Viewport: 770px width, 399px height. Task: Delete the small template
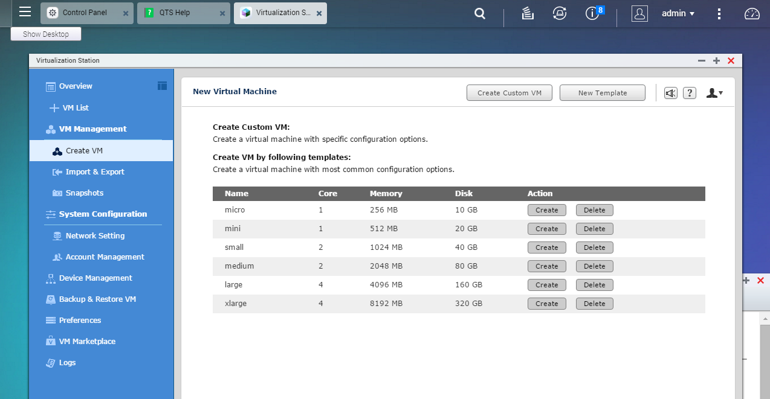pyautogui.click(x=595, y=247)
